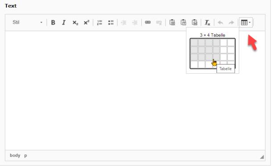
Task: Insert a numbered list
Action: coord(99,23)
